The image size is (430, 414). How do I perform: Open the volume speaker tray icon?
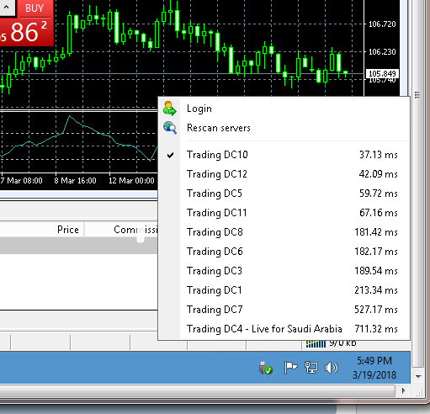[332, 368]
